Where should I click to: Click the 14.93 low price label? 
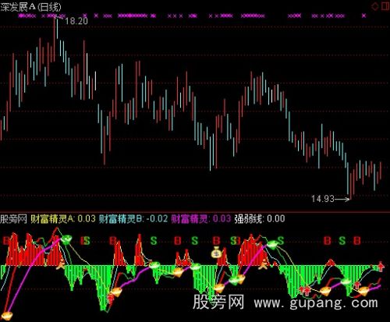point(323,199)
